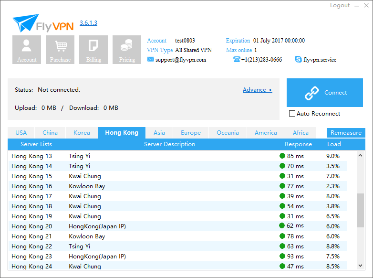Sort by the Load column header

pos(334,144)
